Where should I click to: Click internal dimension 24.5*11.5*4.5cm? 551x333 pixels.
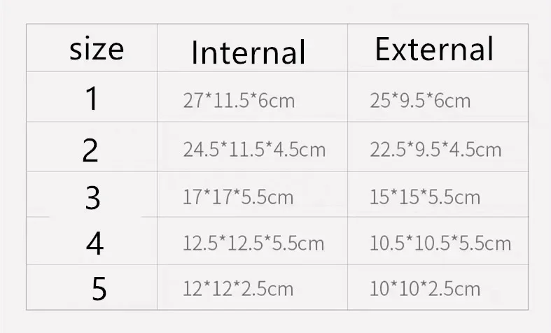pos(254,149)
